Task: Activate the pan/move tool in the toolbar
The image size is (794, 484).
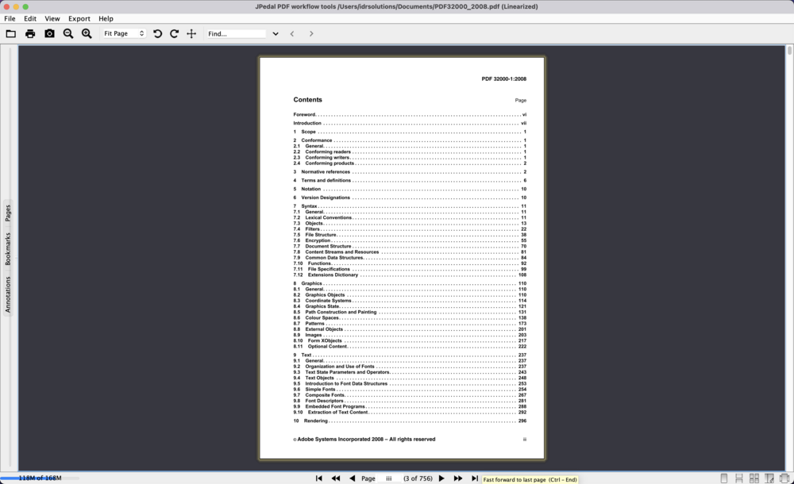Action: point(191,33)
